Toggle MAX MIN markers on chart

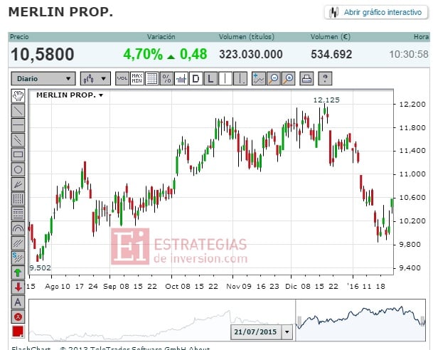(x=137, y=79)
